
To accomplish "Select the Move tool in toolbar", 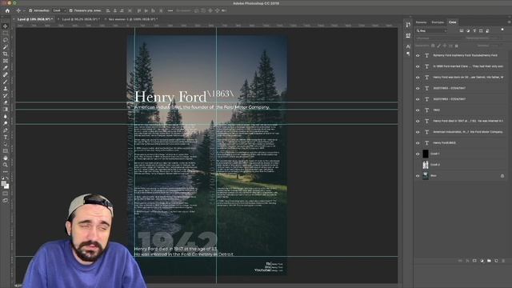I will [6, 26].
